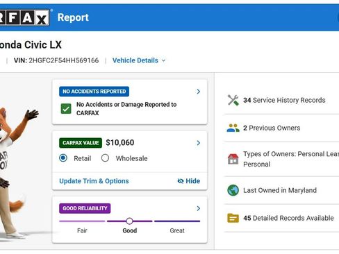Click the Previous Owners people icon
The height and width of the screenshot is (254, 339).
[x=233, y=128]
